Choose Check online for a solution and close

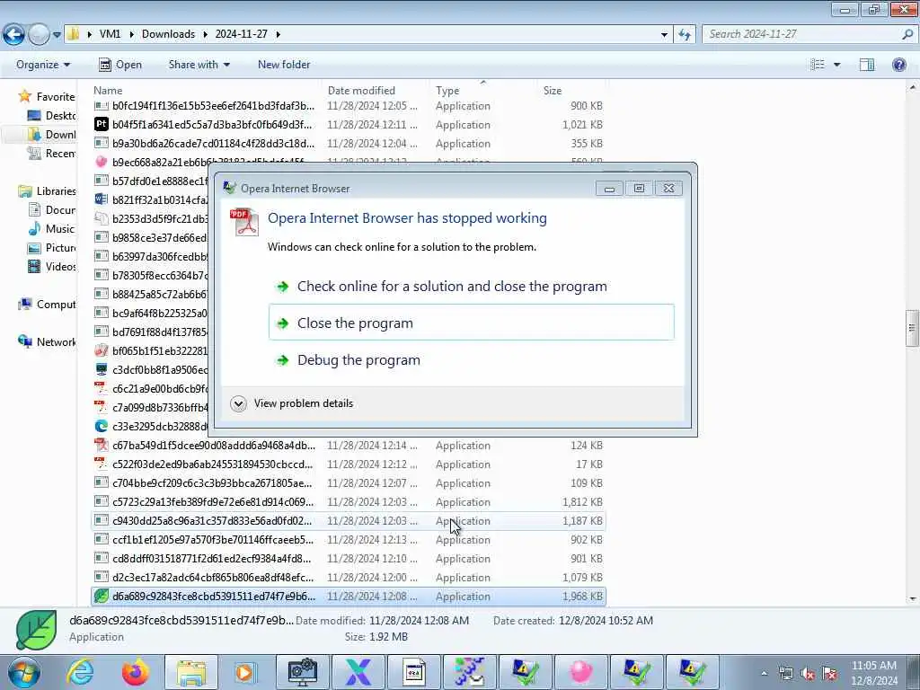(471, 287)
